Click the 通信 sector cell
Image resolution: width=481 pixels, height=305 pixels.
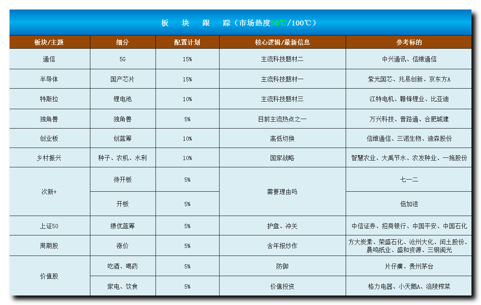coord(50,59)
